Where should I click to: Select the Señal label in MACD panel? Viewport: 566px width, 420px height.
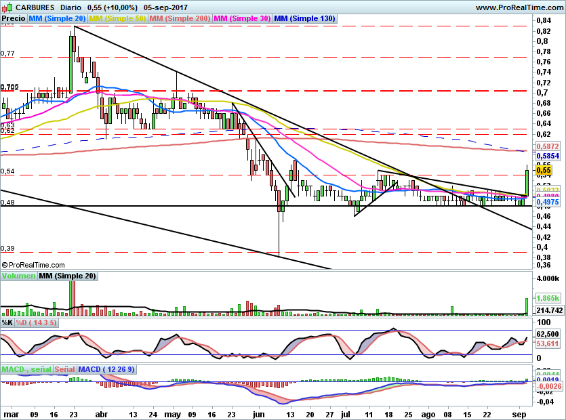[x=65, y=369]
